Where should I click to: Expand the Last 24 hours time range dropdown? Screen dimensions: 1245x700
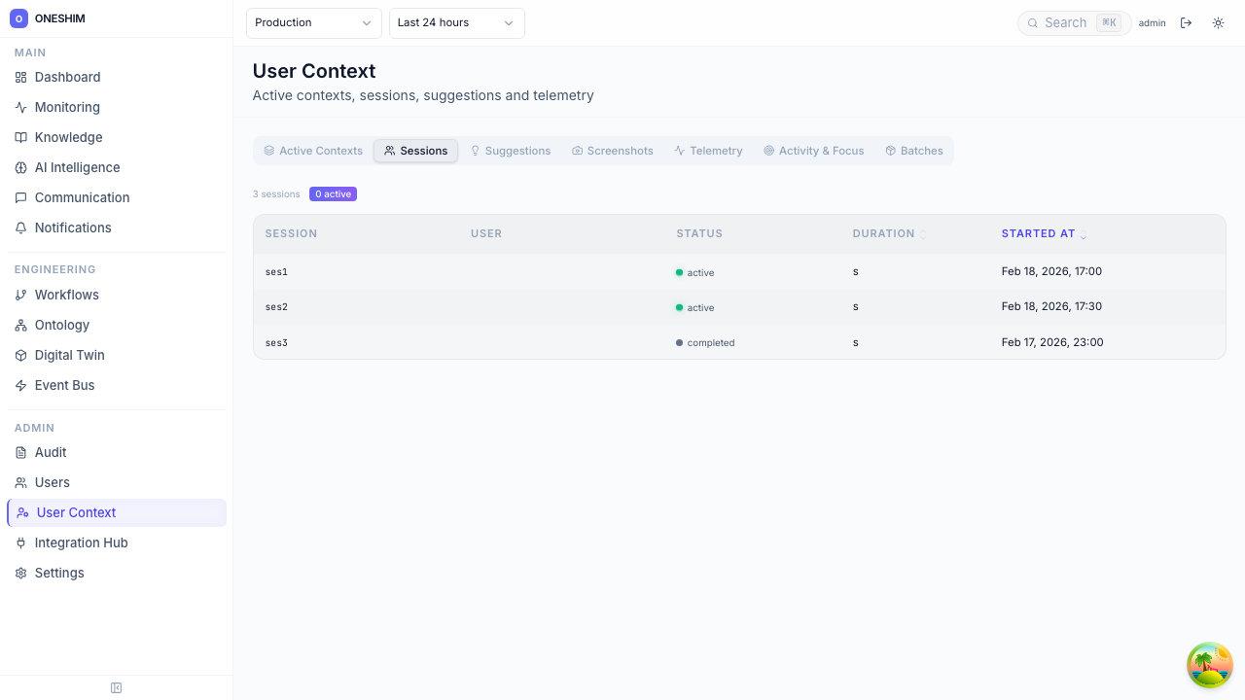click(456, 23)
